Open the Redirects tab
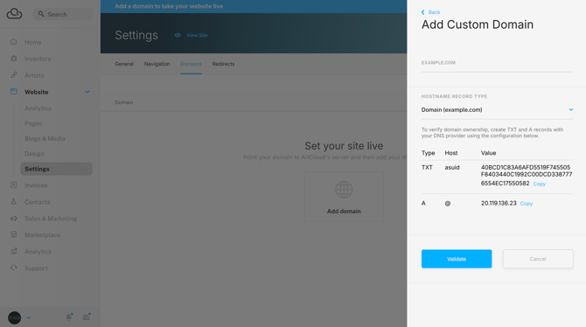Viewport: 586px width, 327px height. click(224, 64)
